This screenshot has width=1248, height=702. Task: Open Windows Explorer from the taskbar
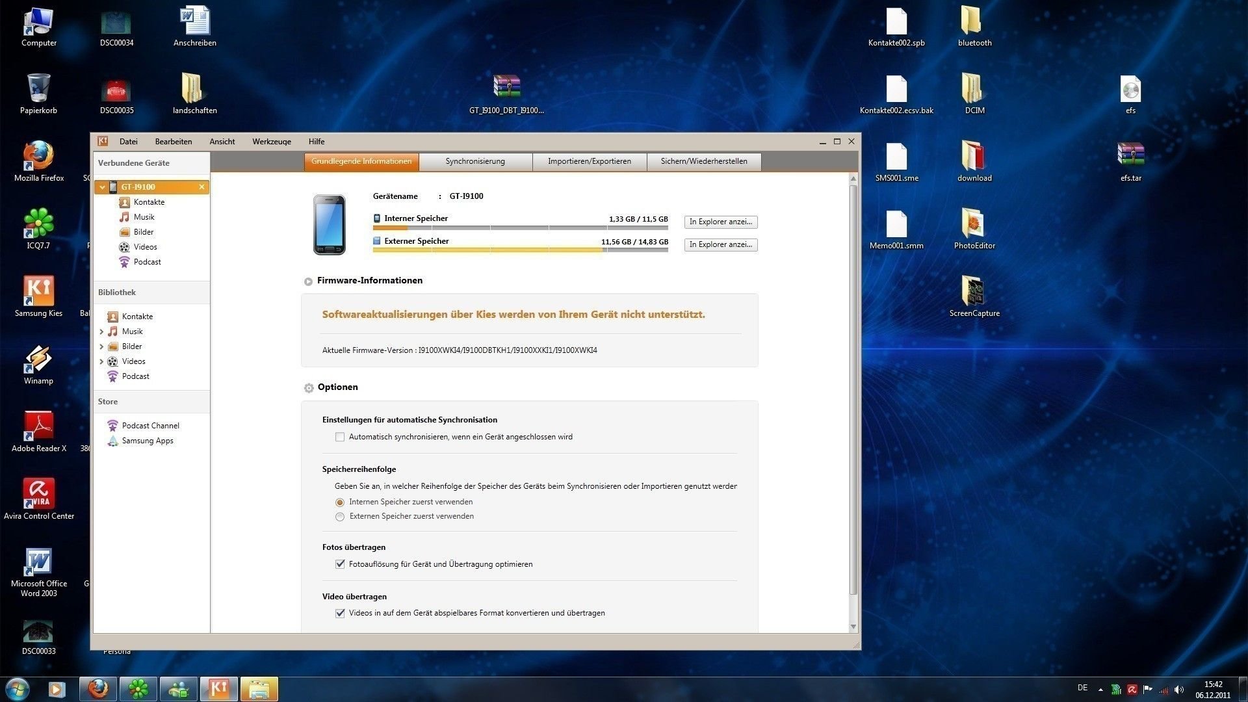pyautogui.click(x=259, y=689)
